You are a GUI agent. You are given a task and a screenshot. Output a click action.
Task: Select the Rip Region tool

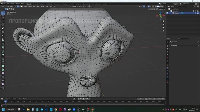point(3,88)
